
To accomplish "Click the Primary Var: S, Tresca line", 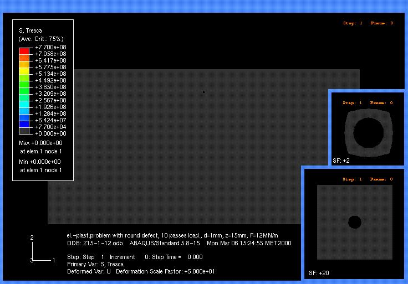I will pos(95,264).
